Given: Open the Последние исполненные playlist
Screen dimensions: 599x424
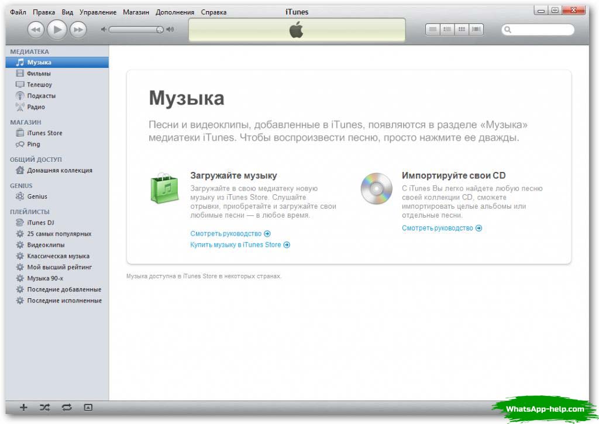Looking at the screenshot, I should [57, 301].
